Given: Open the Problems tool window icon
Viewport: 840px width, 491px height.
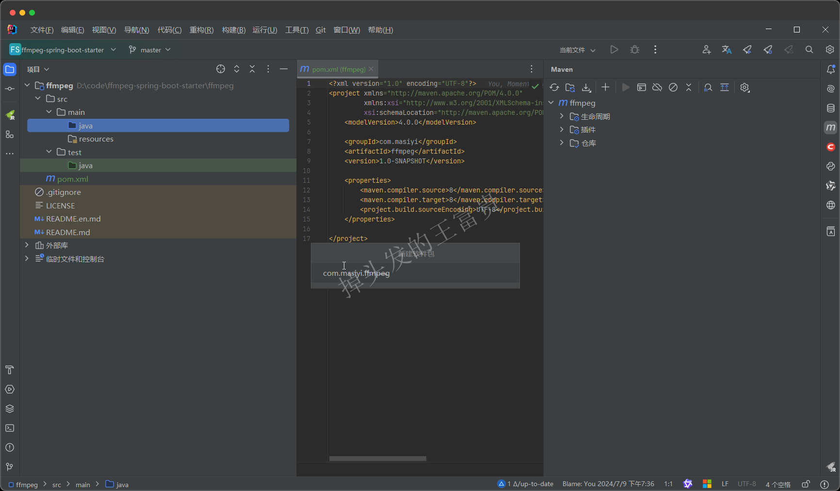Looking at the screenshot, I should tap(10, 447).
